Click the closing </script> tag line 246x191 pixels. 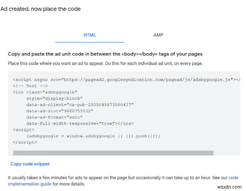tap(25, 142)
